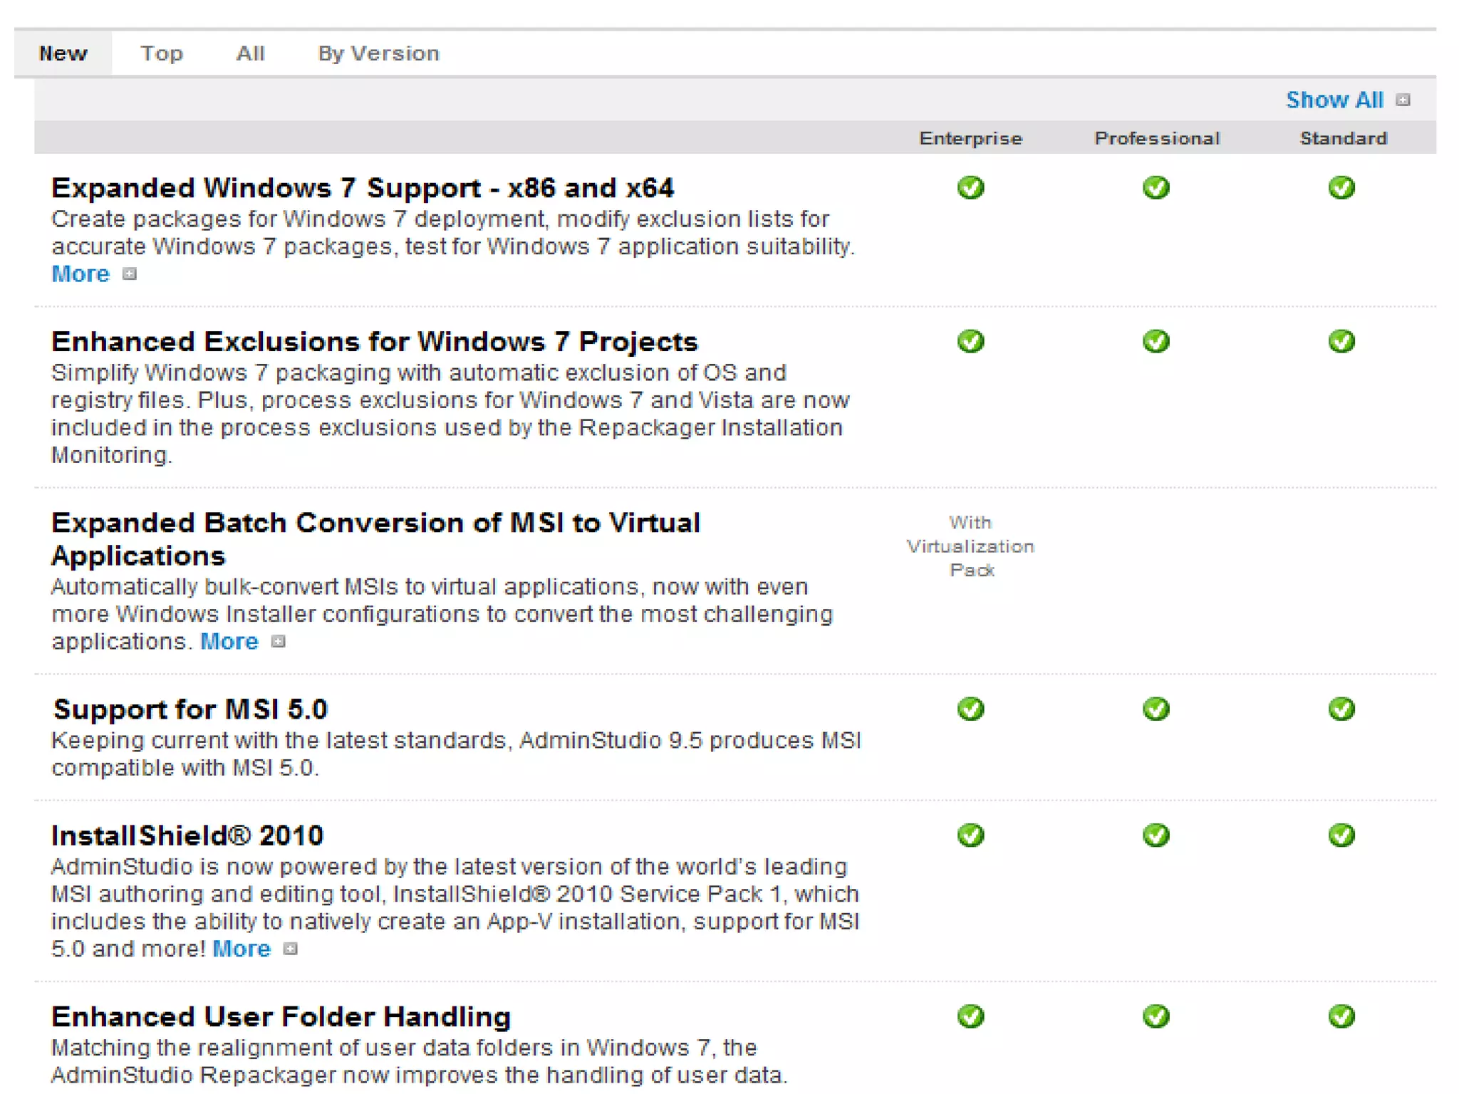Image resolution: width=1459 pixels, height=1094 pixels.
Task: Click Standard checkmark for Support for MSI 5.0
Action: coord(1341,709)
